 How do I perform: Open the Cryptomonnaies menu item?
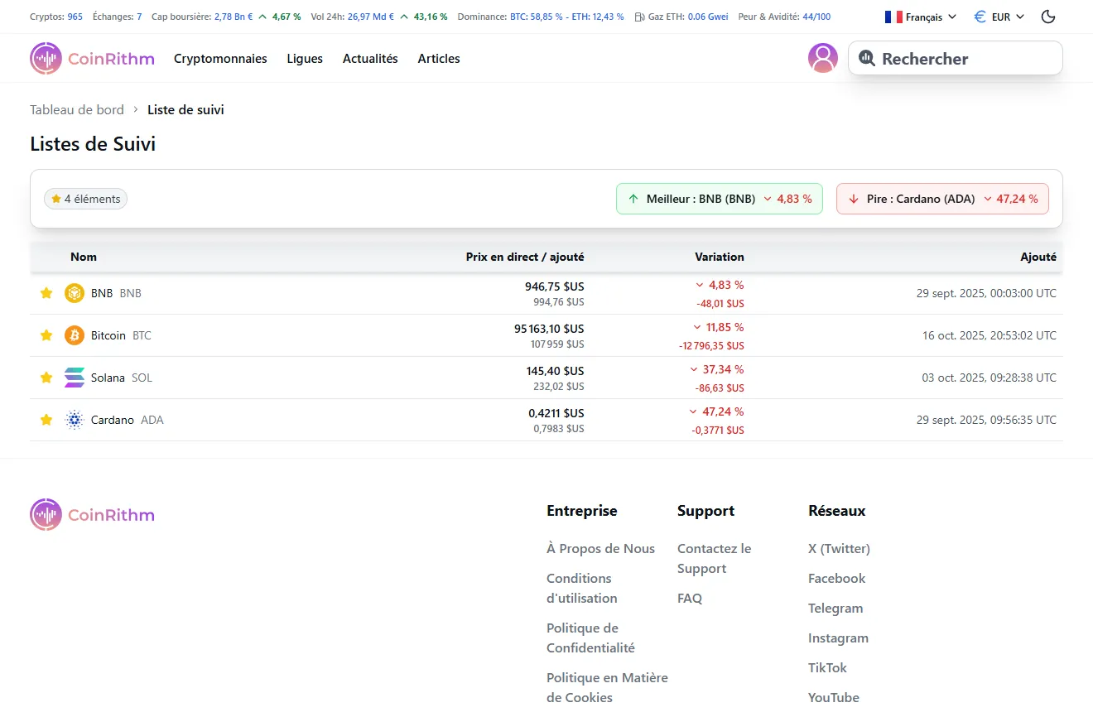tap(220, 58)
